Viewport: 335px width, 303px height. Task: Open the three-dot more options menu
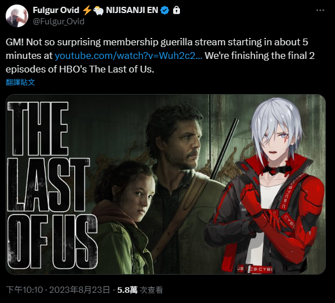(320, 10)
